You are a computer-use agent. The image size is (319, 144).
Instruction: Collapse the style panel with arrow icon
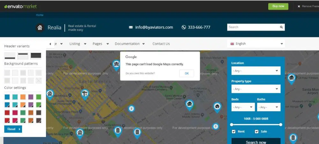[50, 44]
